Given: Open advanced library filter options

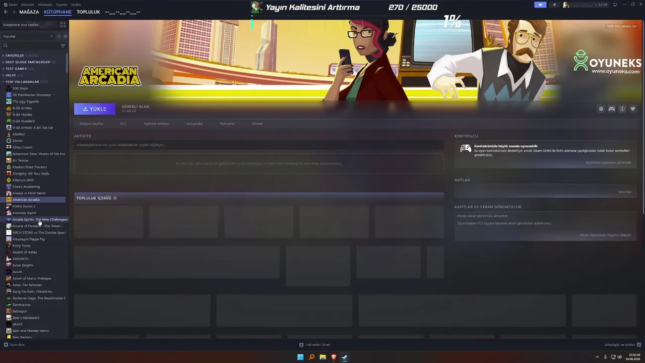Looking at the screenshot, I should point(63,46).
